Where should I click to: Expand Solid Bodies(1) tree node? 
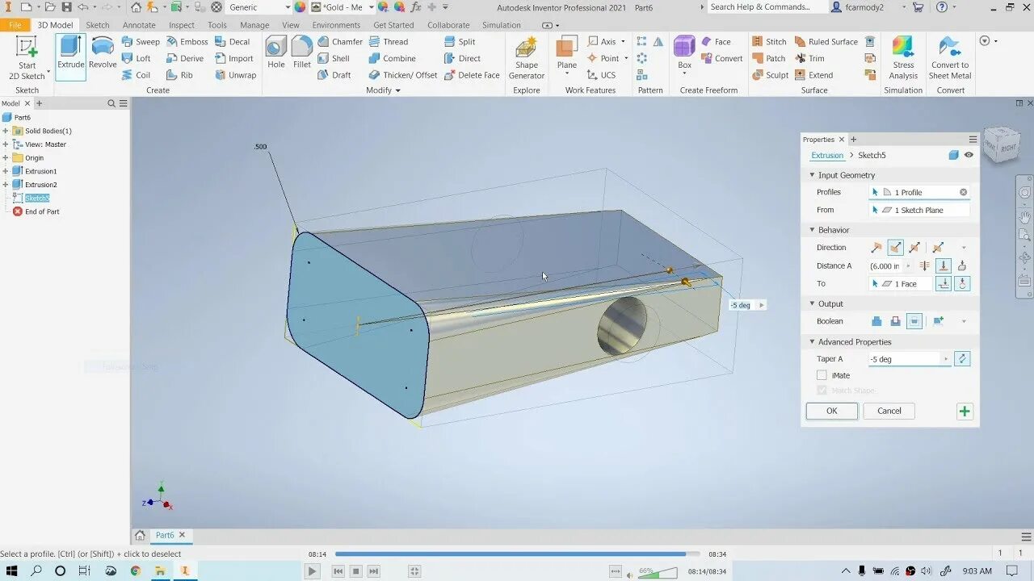tap(6, 131)
